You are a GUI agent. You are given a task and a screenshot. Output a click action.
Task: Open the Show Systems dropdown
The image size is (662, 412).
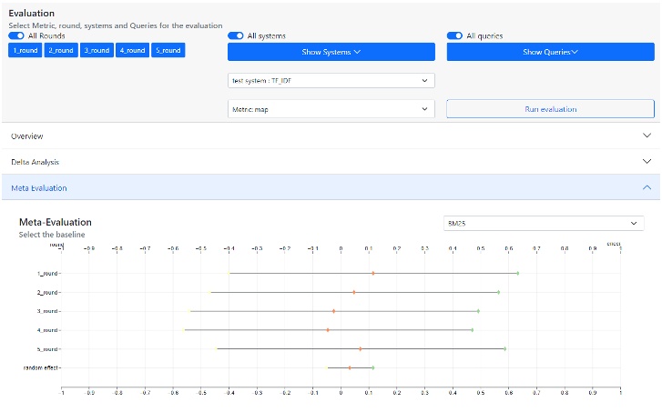pos(331,52)
